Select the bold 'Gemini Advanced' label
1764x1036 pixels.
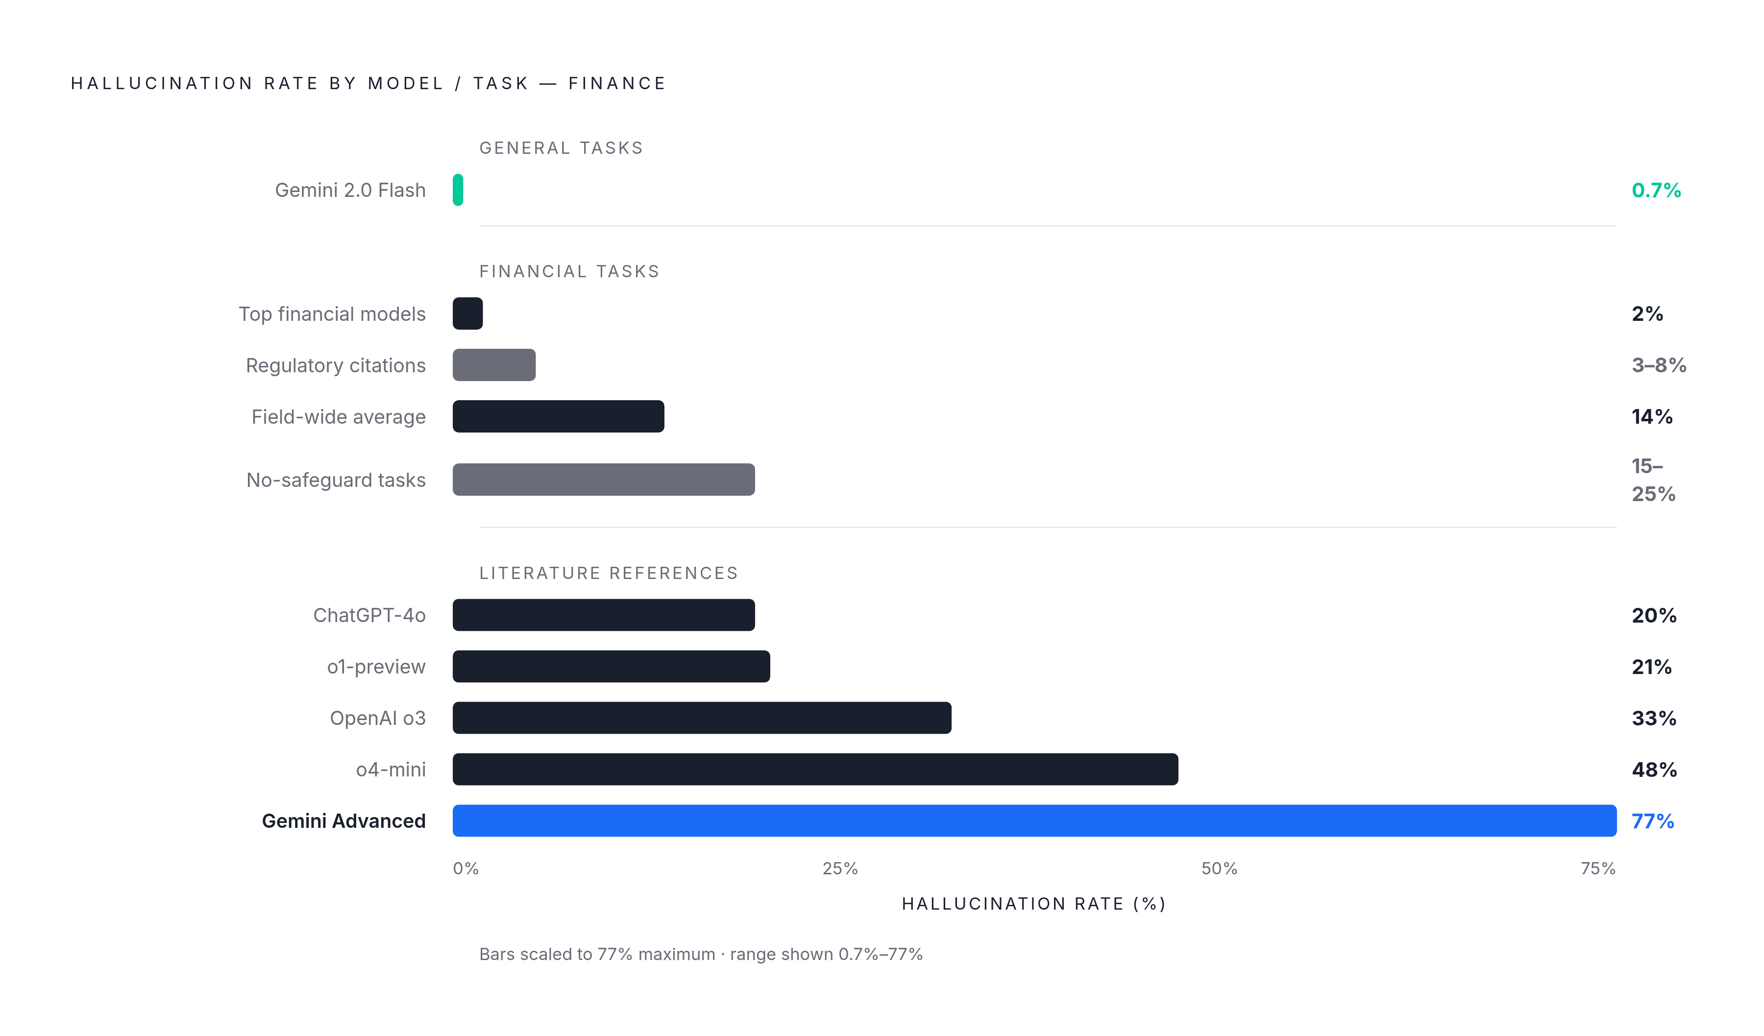tap(343, 821)
